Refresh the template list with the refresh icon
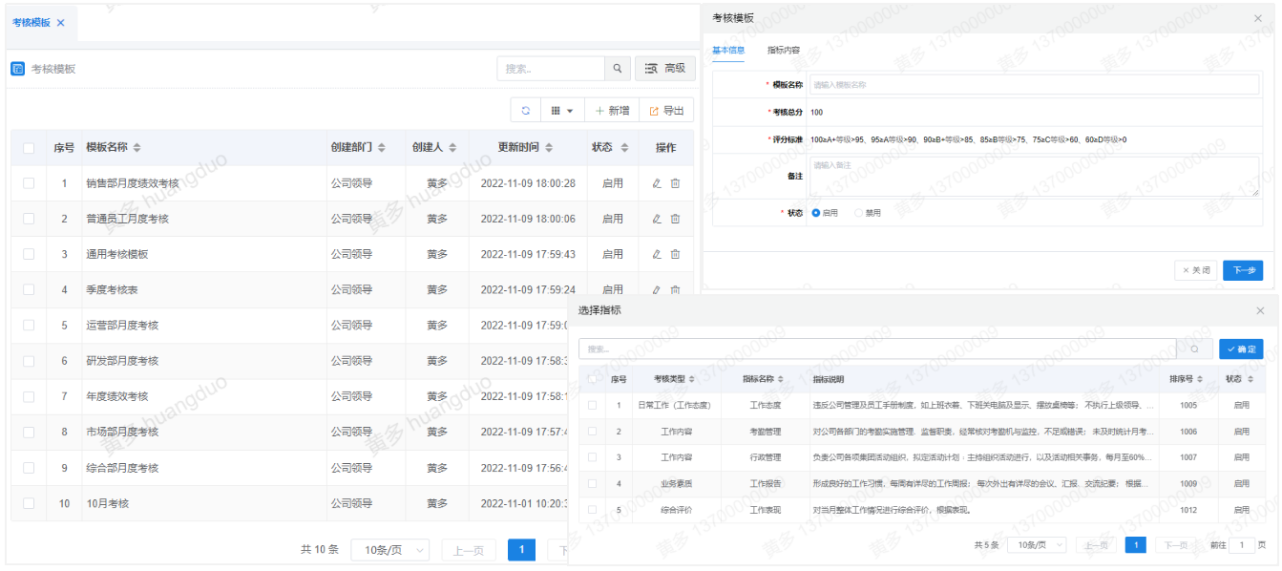The image size is (1282, 571). click(525, 111)
